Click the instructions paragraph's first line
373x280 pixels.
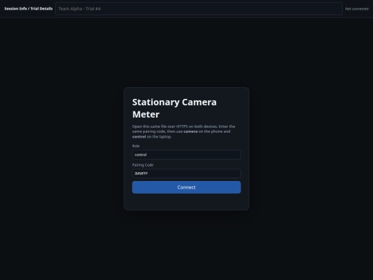click(x=184, y=127)
